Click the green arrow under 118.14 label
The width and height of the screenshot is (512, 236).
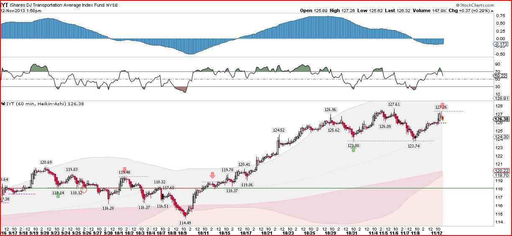pyautogui.click(x=58, y=195)
